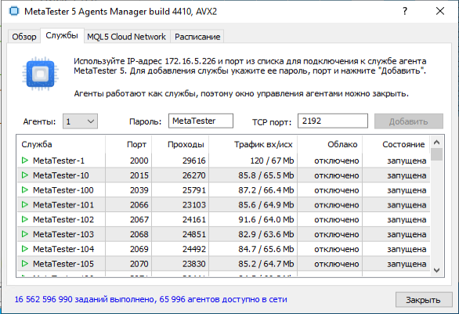
Task: Click passes value 25791
Action: coord(194,190)
